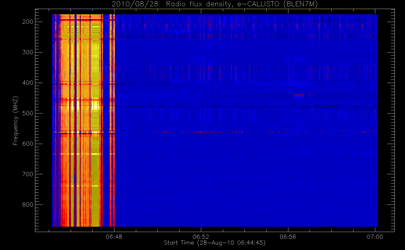Screen dimensions: 405x250
Task: Click the 06:48 time tick label
Action: tap(114, 237)
